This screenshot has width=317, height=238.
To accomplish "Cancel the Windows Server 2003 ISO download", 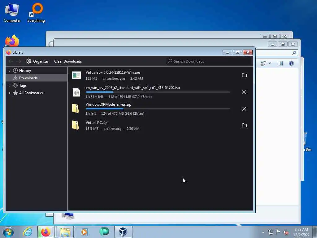I will [x=244, y=92].
